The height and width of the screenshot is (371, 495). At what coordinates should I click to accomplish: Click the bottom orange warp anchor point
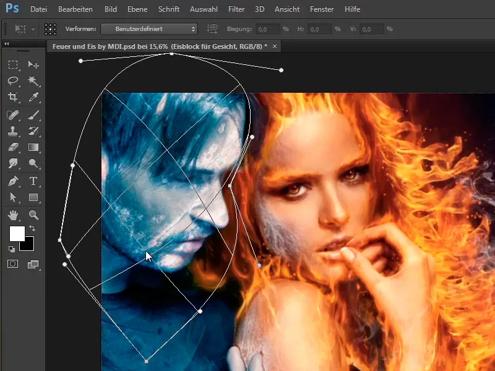pos(146,361)
